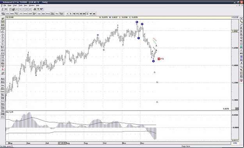Switch to 1-minute timeframe

67,14
